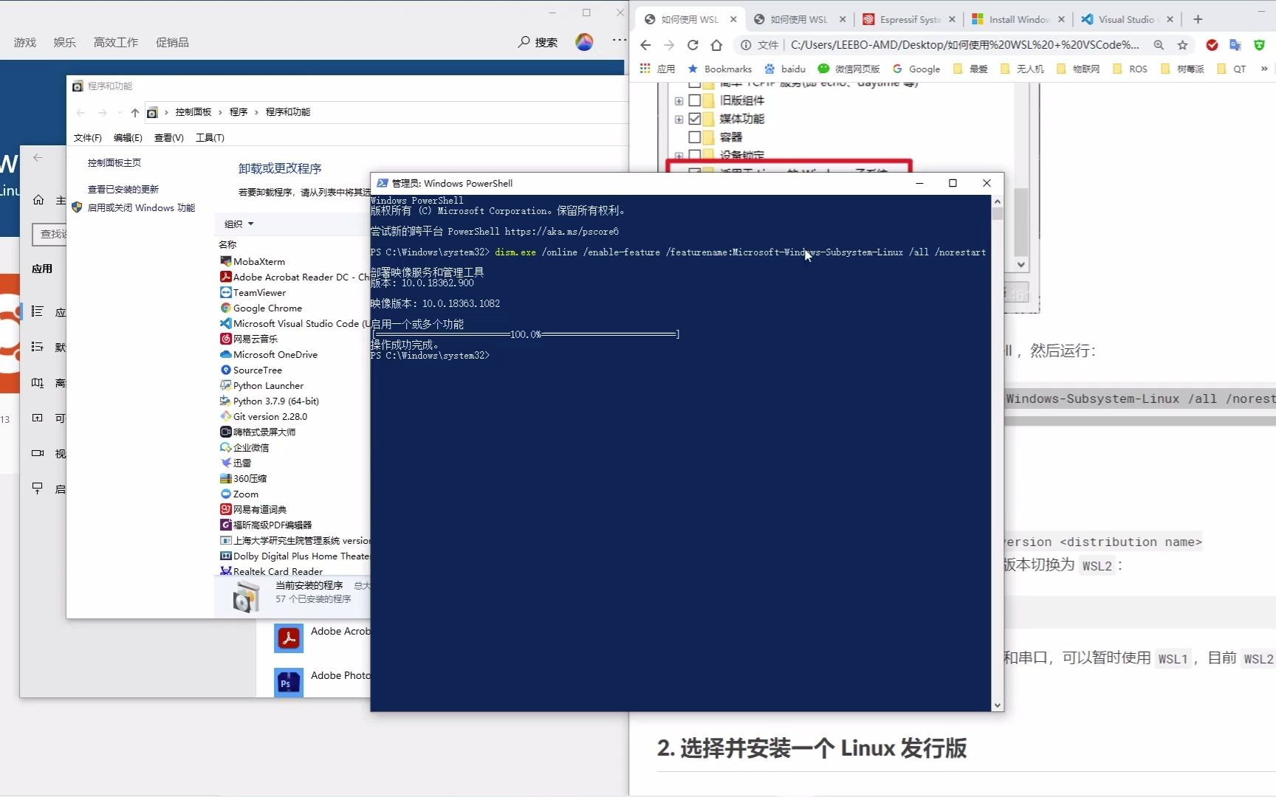Viewport: 1276px width, 797px height.
Task: Expand the 媒体功能 tree node
Action: point(679,118)
